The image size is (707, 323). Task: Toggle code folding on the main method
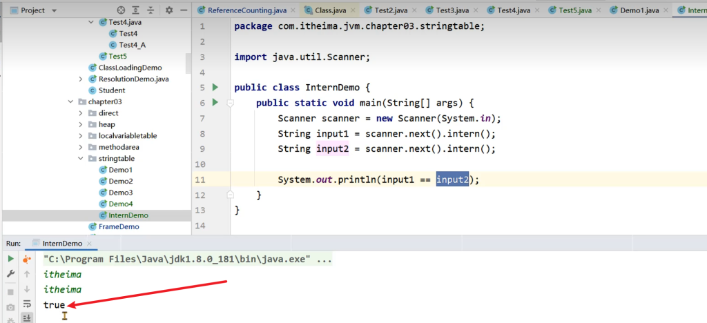pos(230,103)
